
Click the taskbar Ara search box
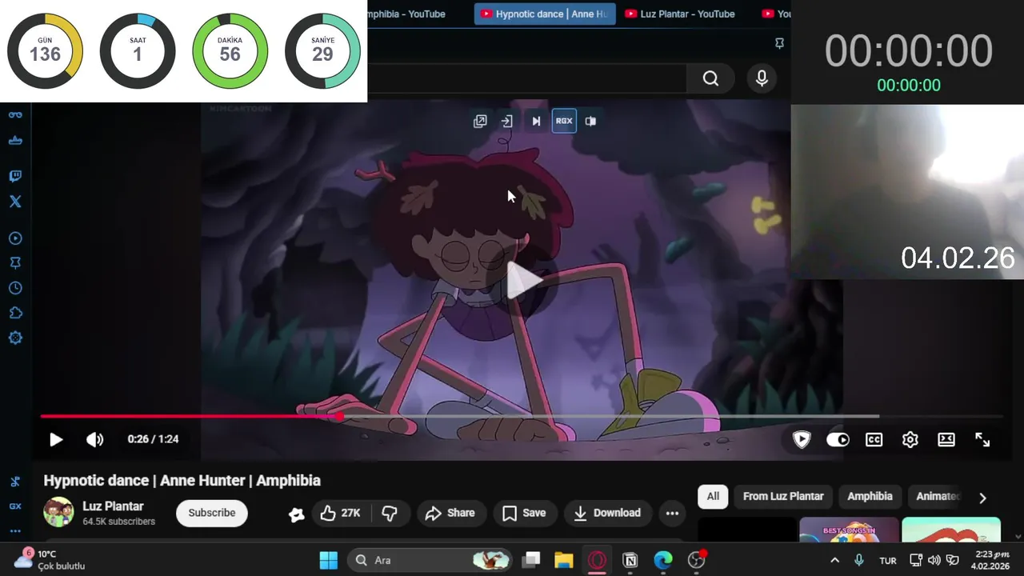[x=430, y=560]
